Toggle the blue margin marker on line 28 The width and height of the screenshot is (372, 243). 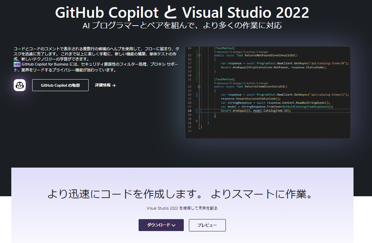coord(197,110)
